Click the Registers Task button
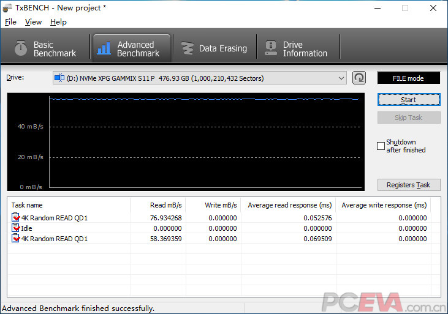448x314 pixels. (x=408, y=185)
